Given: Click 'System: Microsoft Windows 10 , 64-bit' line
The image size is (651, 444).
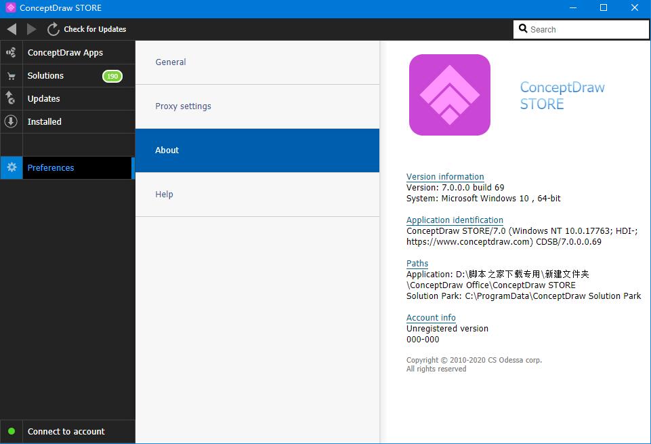Looking at the screenshot, I should [483, 198].
